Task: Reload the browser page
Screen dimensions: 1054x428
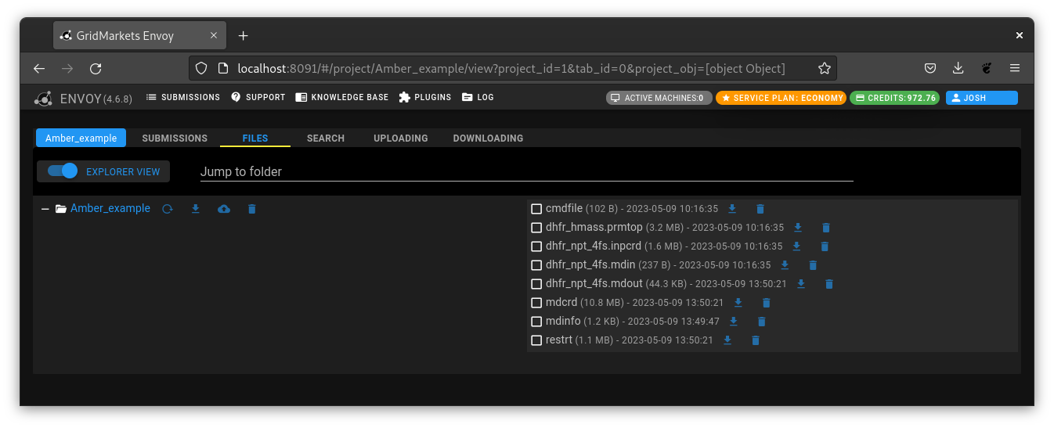Action: 96,69
